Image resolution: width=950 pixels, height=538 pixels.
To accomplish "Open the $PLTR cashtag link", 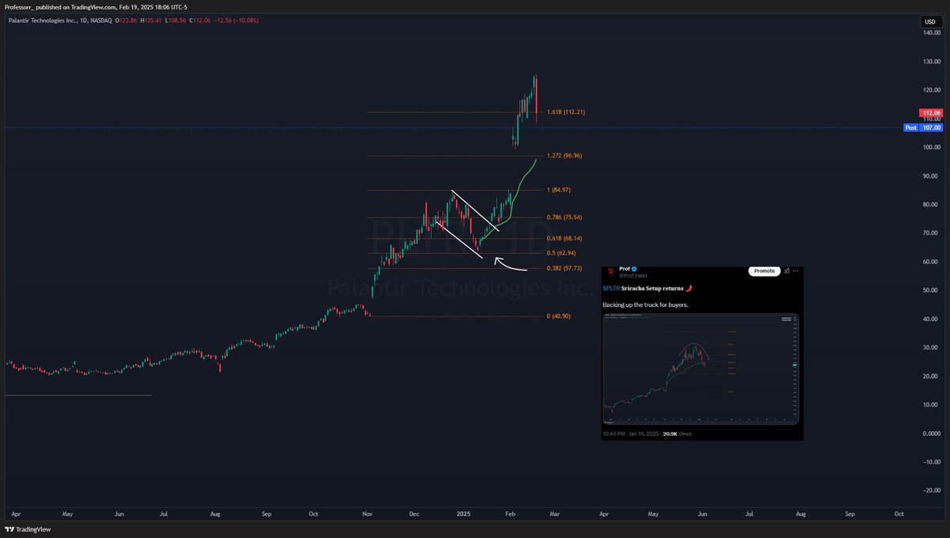I will pos(611,288).
